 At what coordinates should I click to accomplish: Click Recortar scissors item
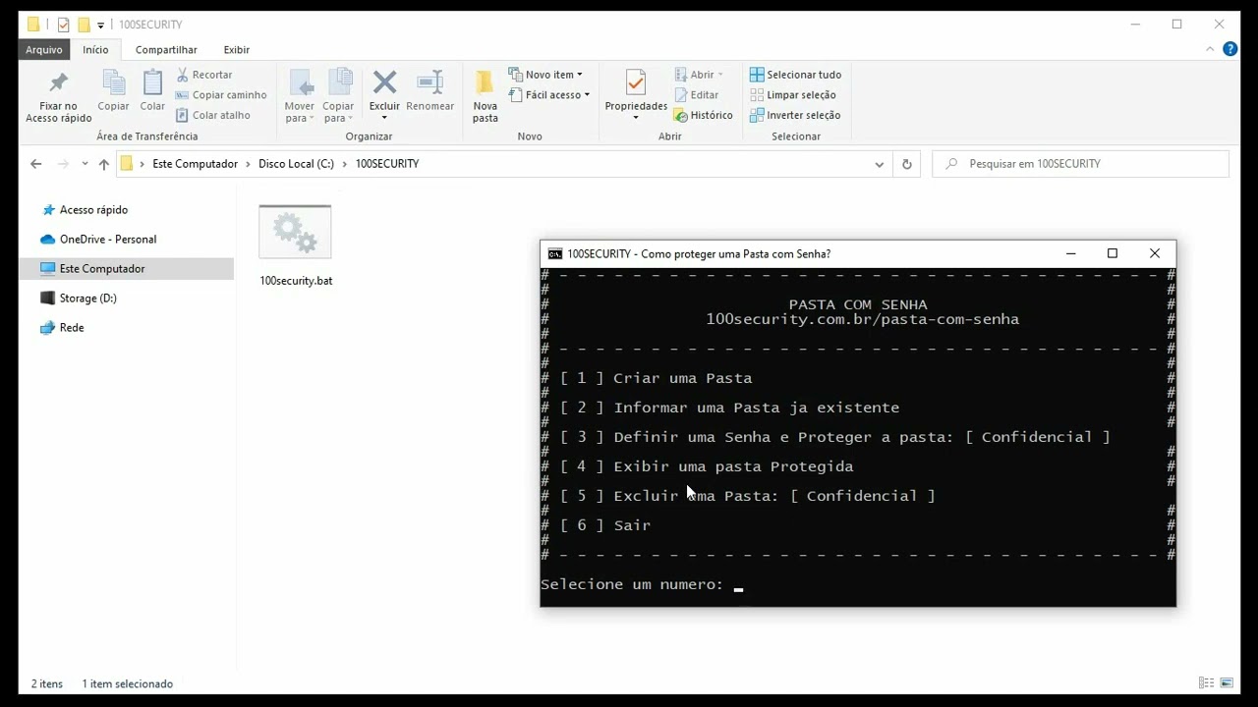204,75
